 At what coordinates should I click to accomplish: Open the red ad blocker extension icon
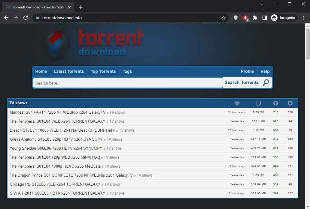point(245,18)
